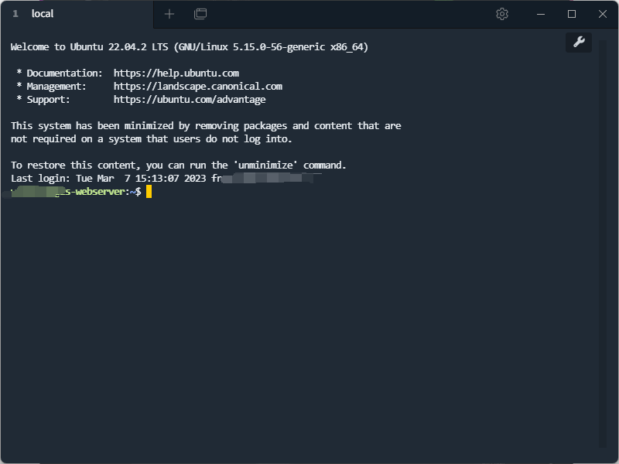Open a new terminal tab with plus icon

[x=169, y=14]
